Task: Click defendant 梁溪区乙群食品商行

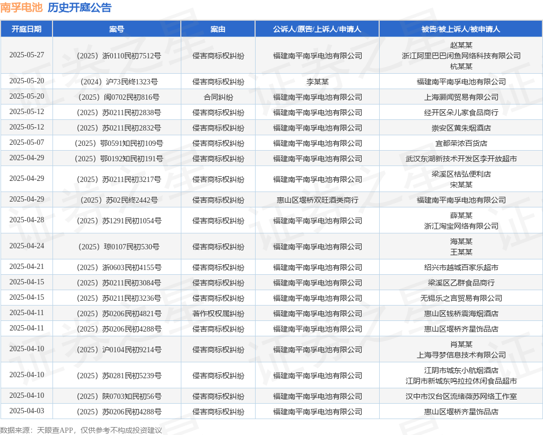Action: point(461,283)
